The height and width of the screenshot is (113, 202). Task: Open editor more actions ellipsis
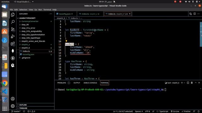(199, 14)
